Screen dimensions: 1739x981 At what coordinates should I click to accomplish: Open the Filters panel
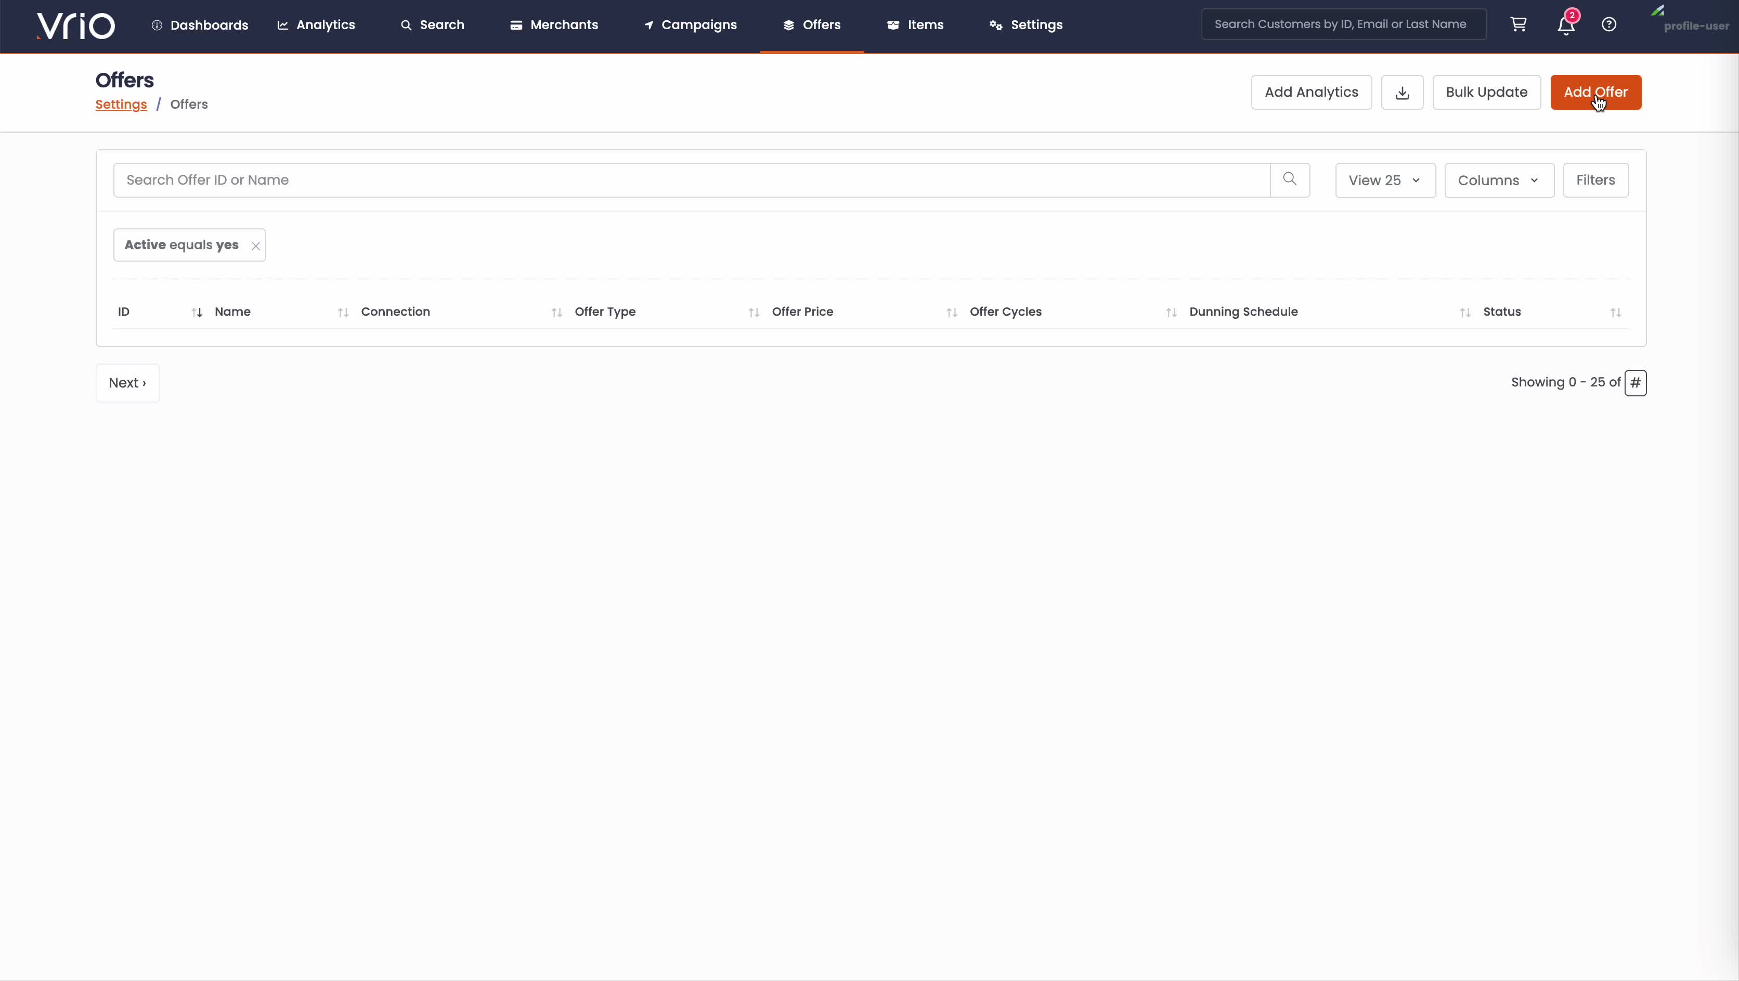(x=1595, y=180)
